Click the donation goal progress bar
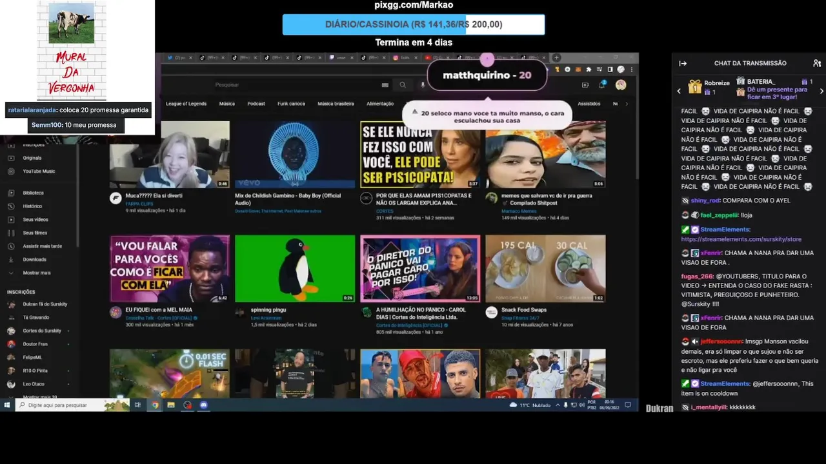 (x=414, y=24)
